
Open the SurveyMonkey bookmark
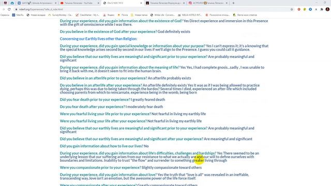click(x=60, y=15)
